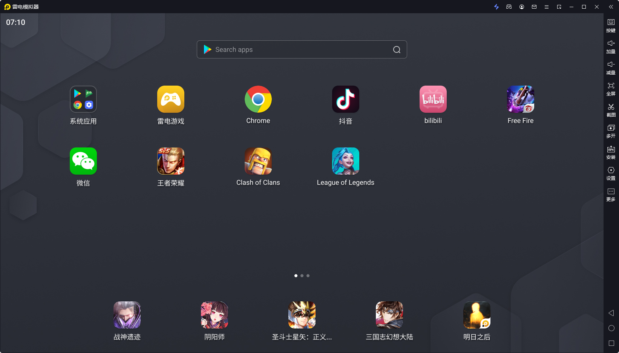Open the 按键 keyboard mapping tool
The height and width of the screenshot is (353, 619).
611,26
